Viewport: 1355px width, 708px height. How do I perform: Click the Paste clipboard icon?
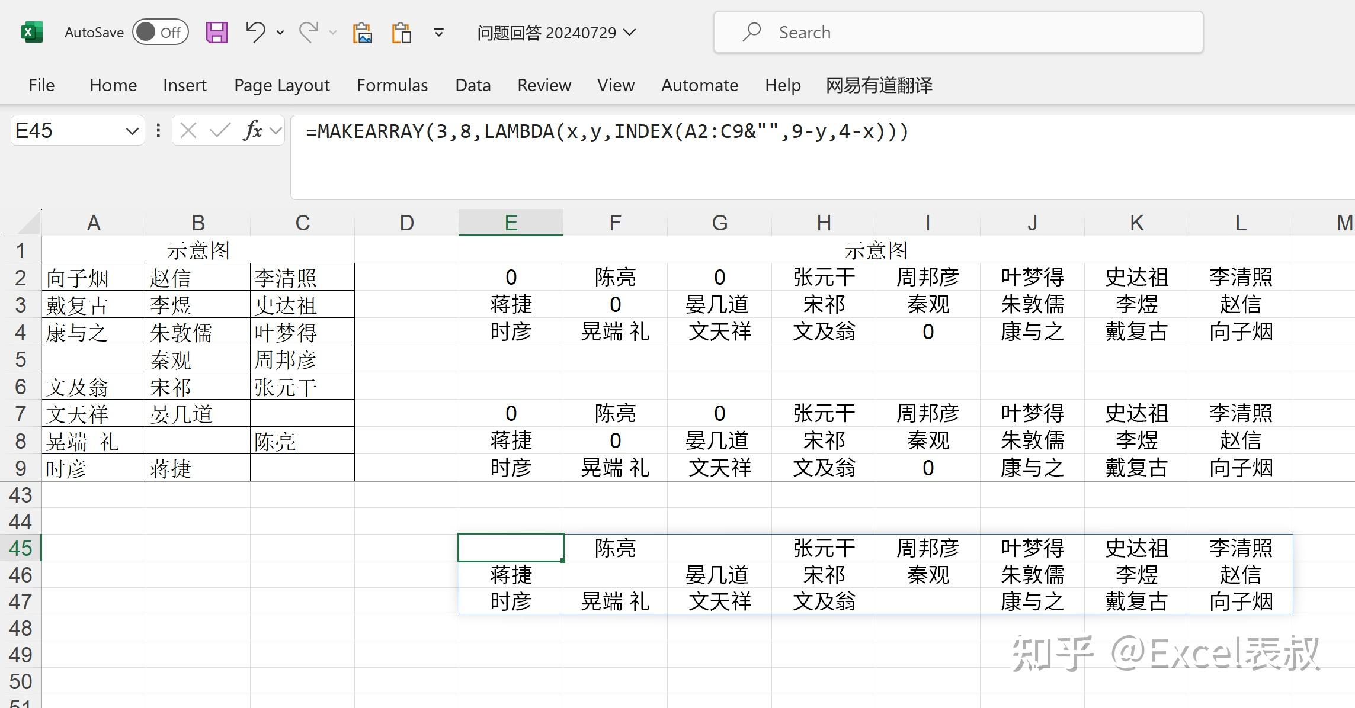click(402, 33)
